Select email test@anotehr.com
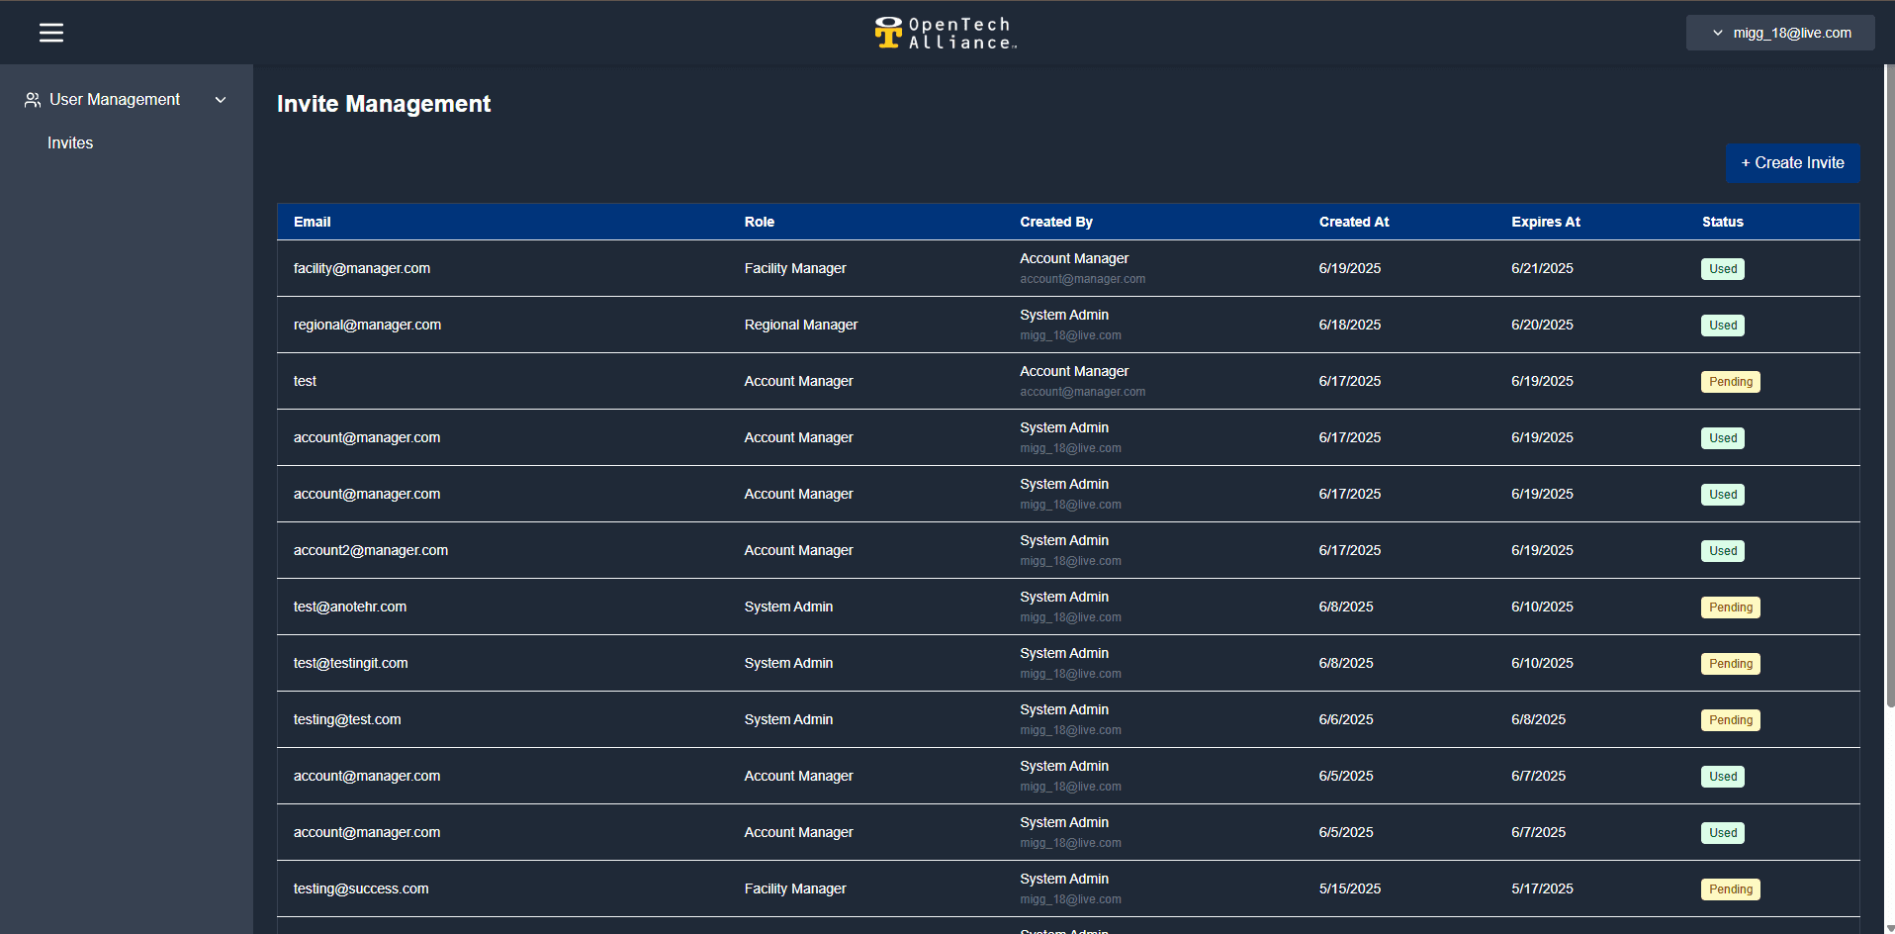 [349, 607]
